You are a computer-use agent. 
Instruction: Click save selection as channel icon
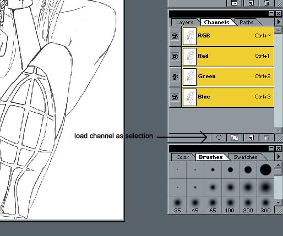tap(235, 138)
